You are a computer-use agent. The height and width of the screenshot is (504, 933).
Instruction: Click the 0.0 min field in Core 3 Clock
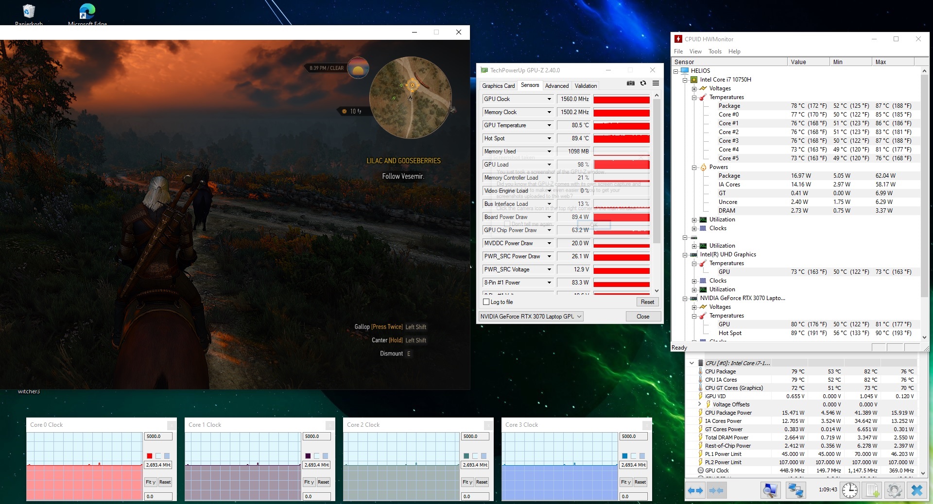[x=634, y=497]
